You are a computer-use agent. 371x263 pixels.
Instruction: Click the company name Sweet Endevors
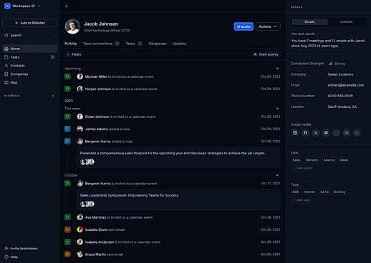[340, 74]
